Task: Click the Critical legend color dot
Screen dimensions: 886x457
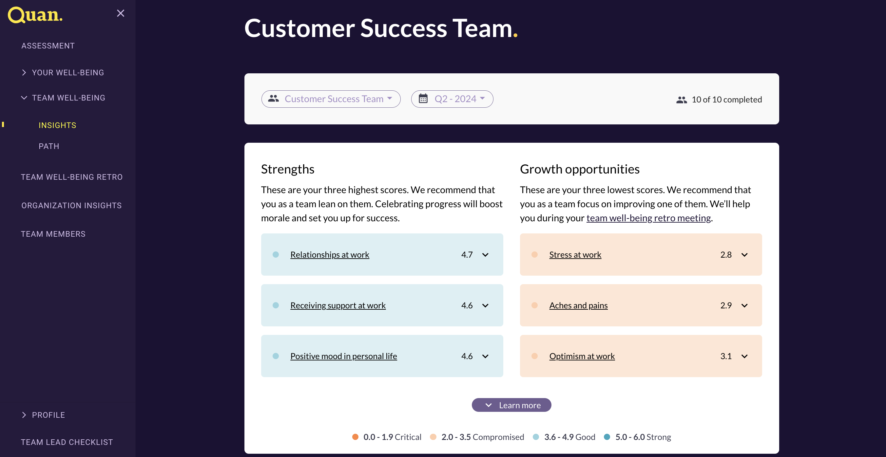Action: pos(355,437)
